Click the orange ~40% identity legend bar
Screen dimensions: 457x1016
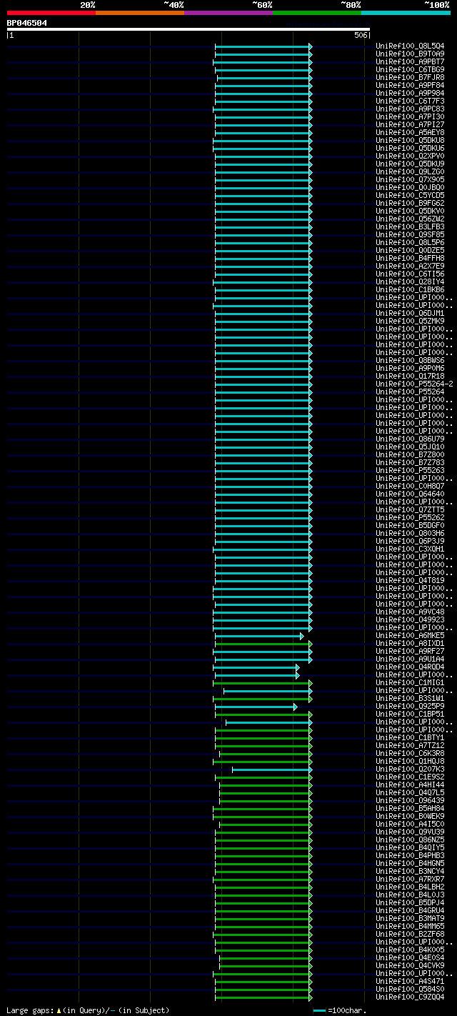[139, 12]
